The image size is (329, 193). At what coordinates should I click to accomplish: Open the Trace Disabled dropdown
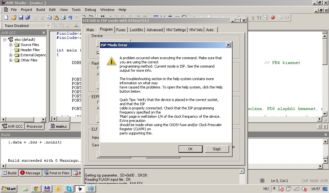pos(48,25)
